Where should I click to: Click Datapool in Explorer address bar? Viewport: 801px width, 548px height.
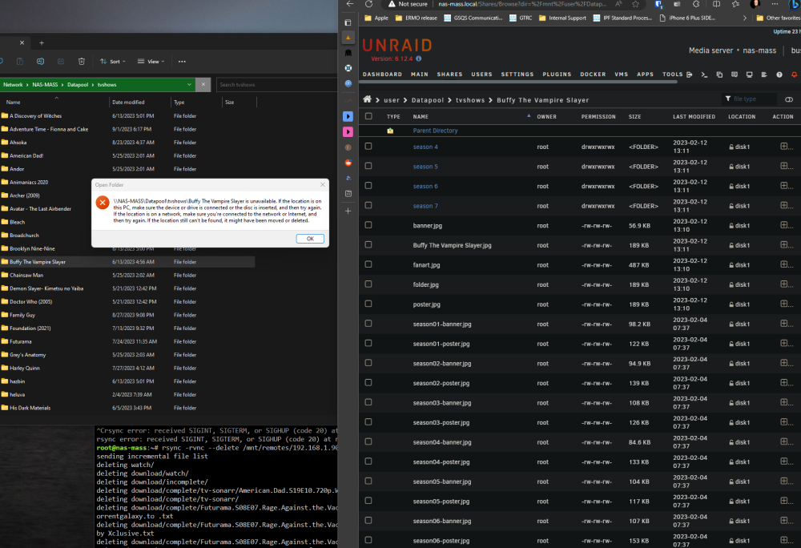pyautogui.click(x=78, y=85)
